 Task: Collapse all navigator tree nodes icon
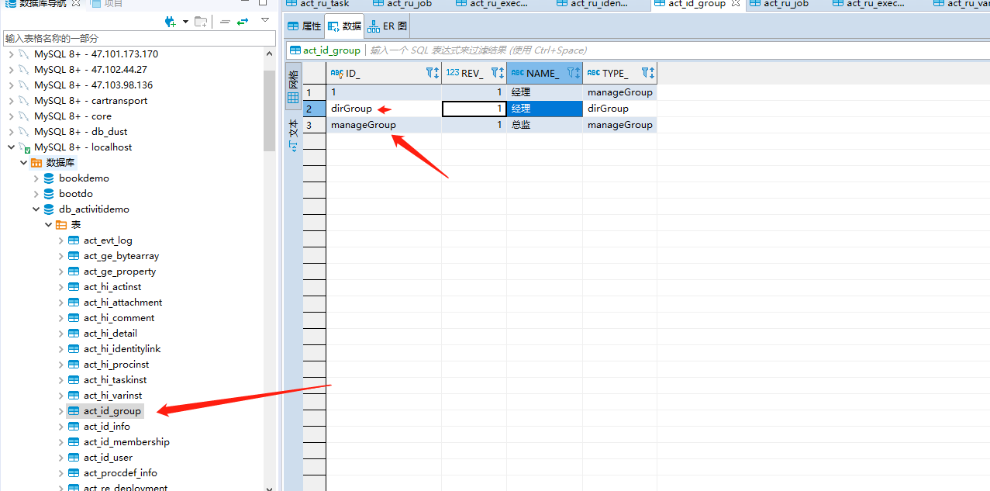[225, 22]
